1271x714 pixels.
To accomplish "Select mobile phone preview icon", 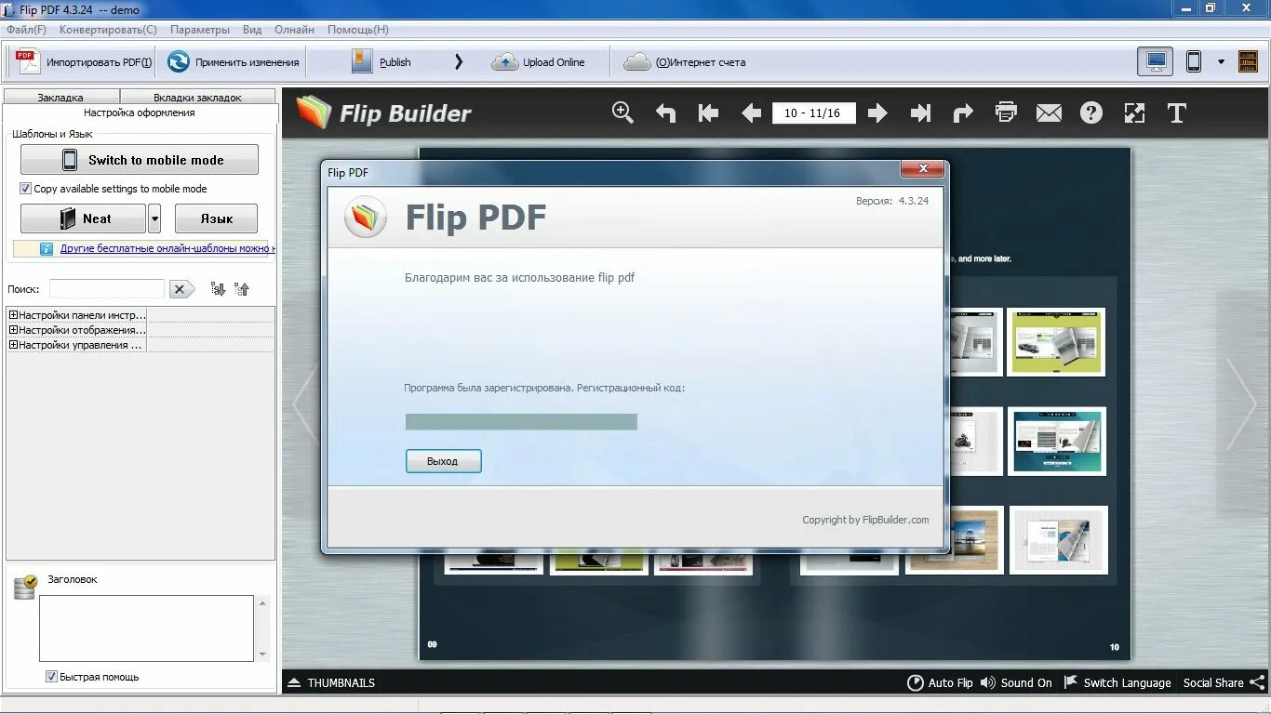I will coord(1193,61).
